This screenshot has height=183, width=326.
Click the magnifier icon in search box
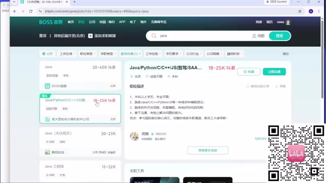click(154, 36)
